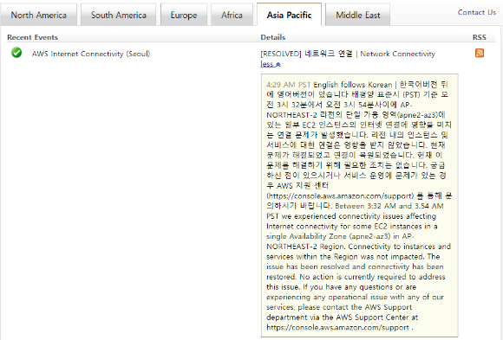The width and height of the screenshot is (503, 340).
Task: Click the RSS column header
Action: click(x=480, y=37)
